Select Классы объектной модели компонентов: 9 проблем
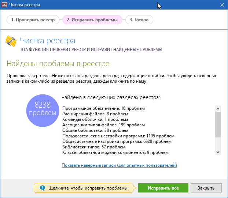 (115, 152)
